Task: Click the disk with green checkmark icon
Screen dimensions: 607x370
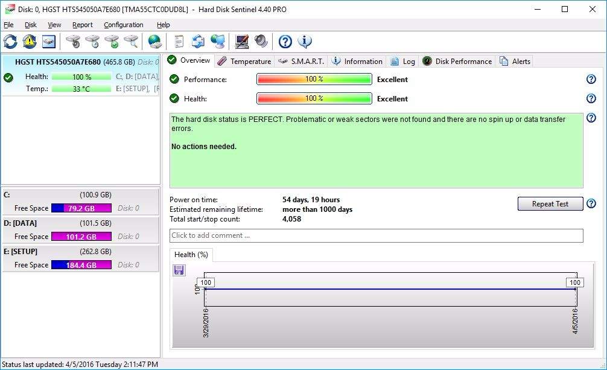Action: tap(112, 42)
